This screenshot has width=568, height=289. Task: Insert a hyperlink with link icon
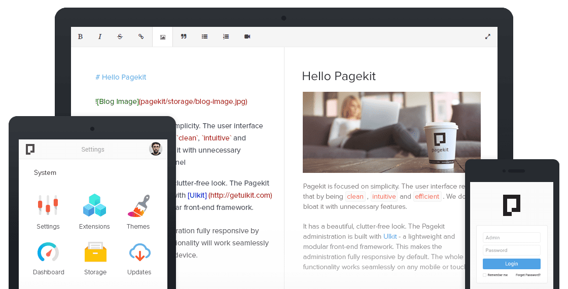141,37
